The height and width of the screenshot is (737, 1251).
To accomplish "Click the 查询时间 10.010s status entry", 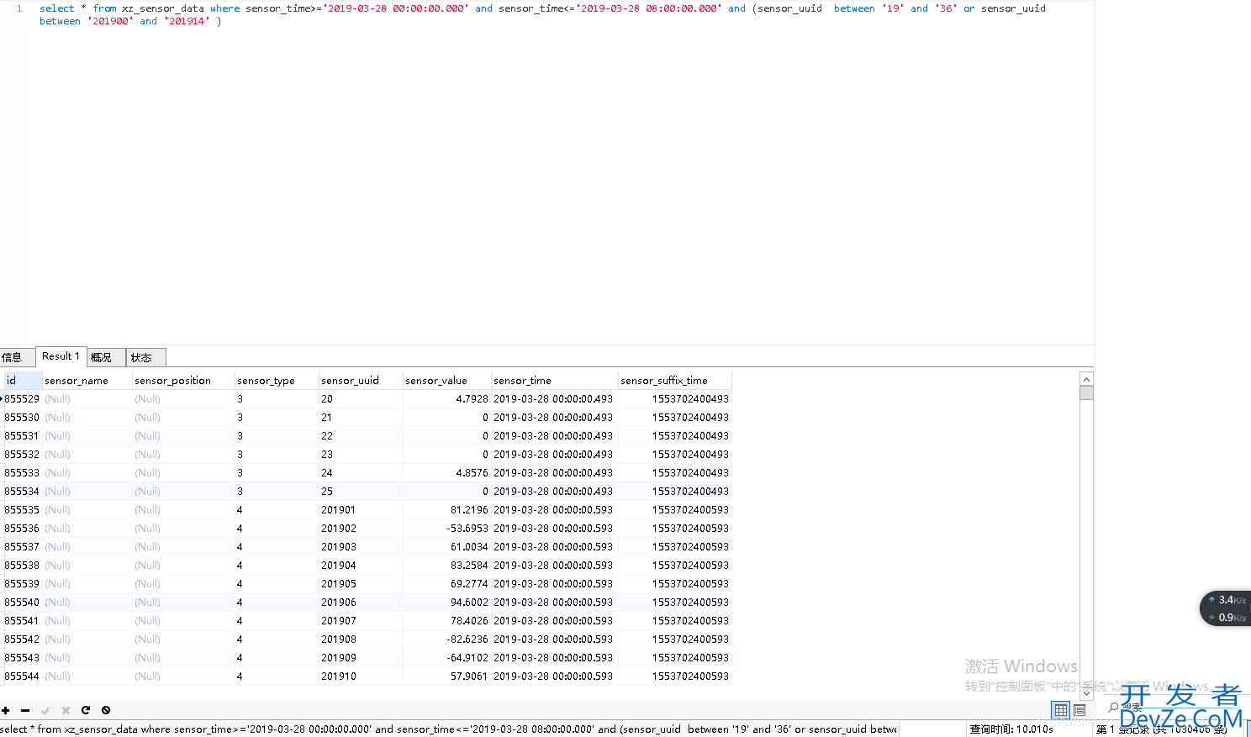I will [1011, 729].
